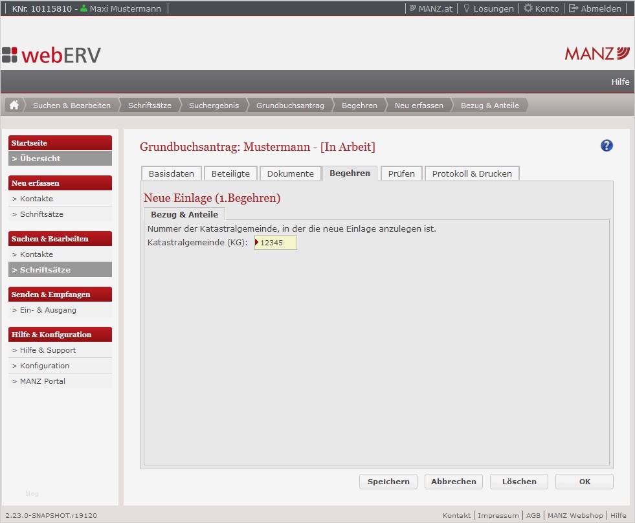
Task: Confirm with the OK button
Action: pyautogui.click(x=585, y=482)
